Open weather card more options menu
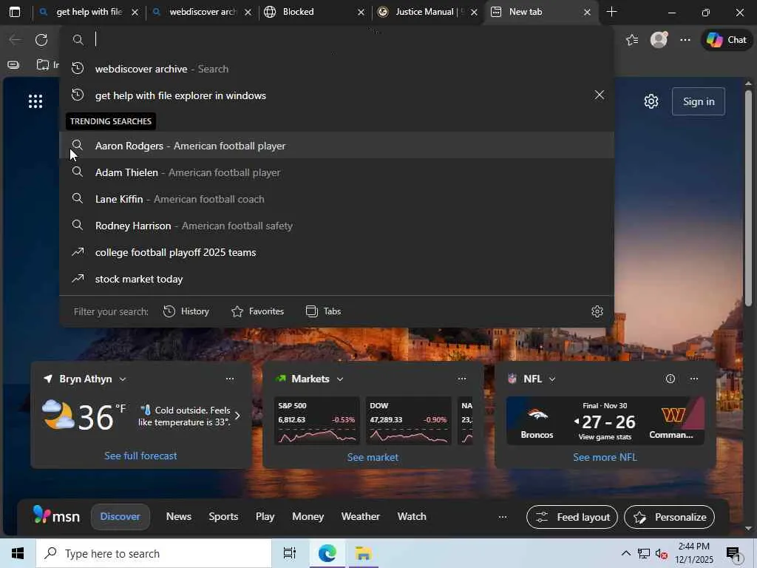The image size is (757, 568). [230, 379]
